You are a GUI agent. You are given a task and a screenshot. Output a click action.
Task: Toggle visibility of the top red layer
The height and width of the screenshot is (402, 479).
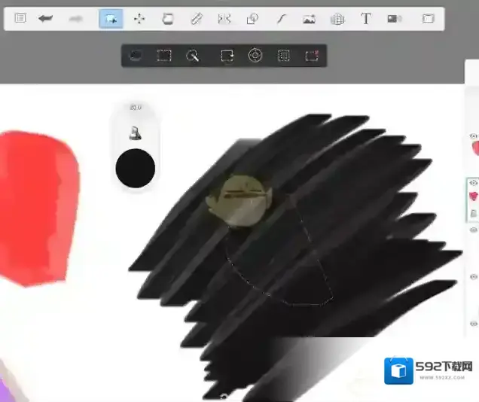click(x=474, y=136)
